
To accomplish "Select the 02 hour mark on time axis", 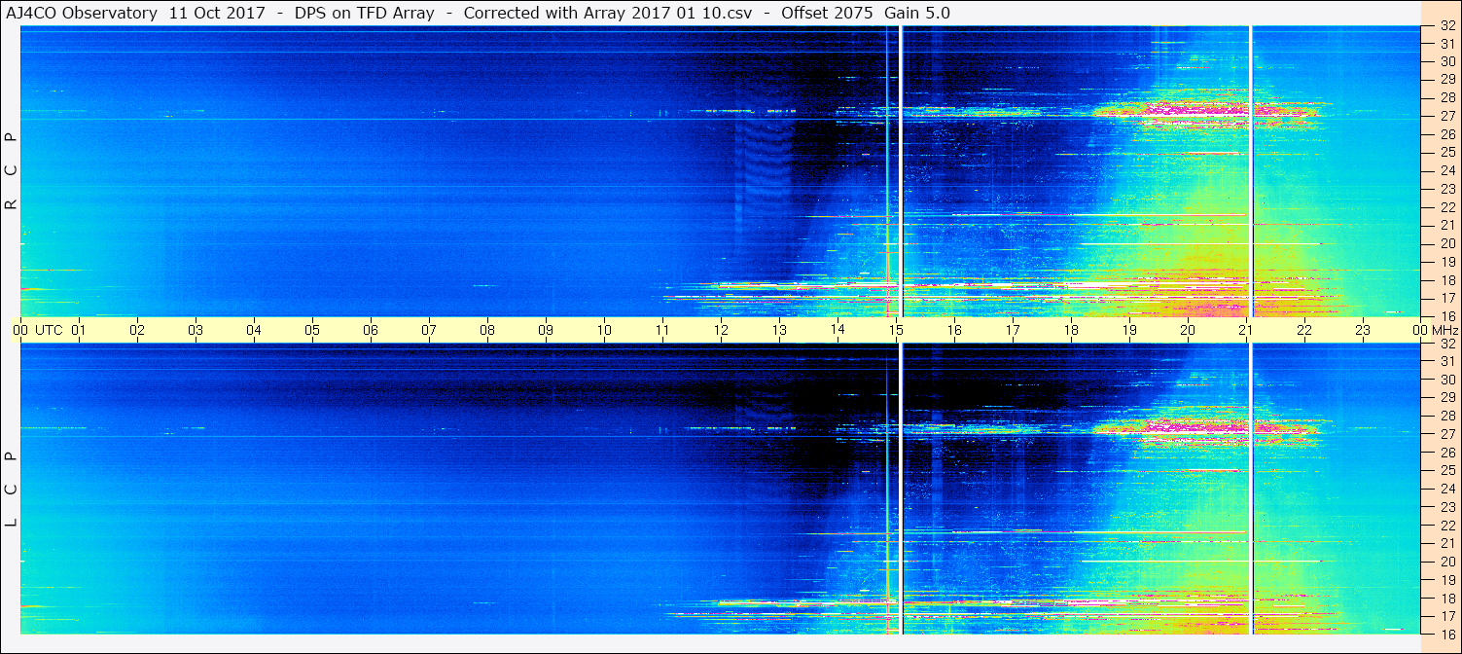I will click(137, 330).
